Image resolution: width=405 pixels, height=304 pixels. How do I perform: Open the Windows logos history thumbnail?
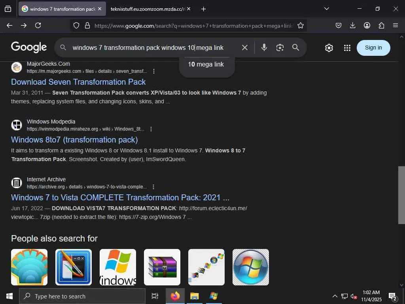click(x=206, y=267)
